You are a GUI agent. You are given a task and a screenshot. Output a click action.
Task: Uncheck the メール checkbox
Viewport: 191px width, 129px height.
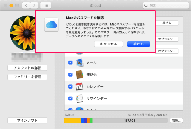tap(70, 63)
